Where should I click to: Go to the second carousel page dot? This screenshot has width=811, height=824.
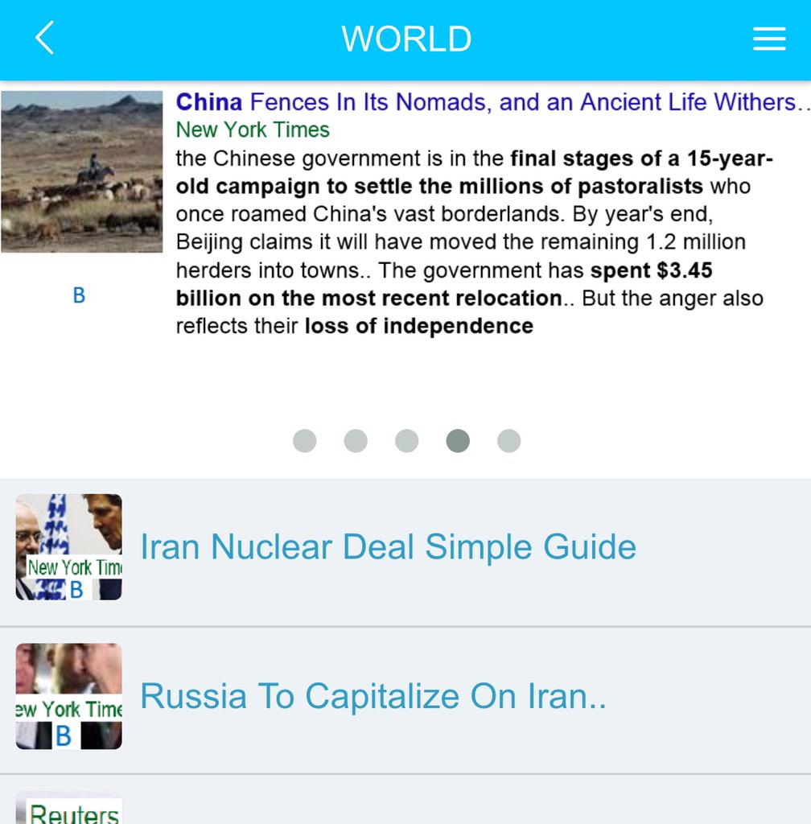pyautogui.click(x=356, y=440)
